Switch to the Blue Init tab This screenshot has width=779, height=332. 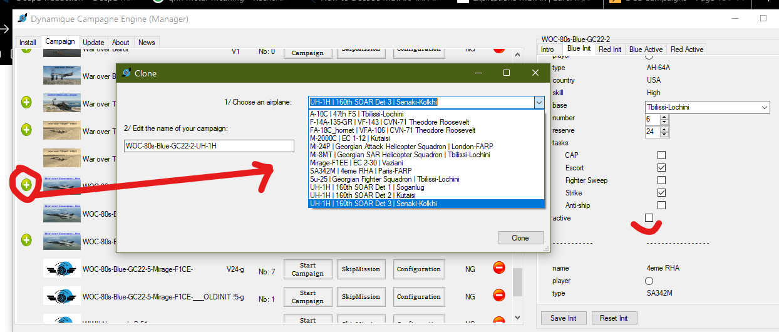(579, 48)
